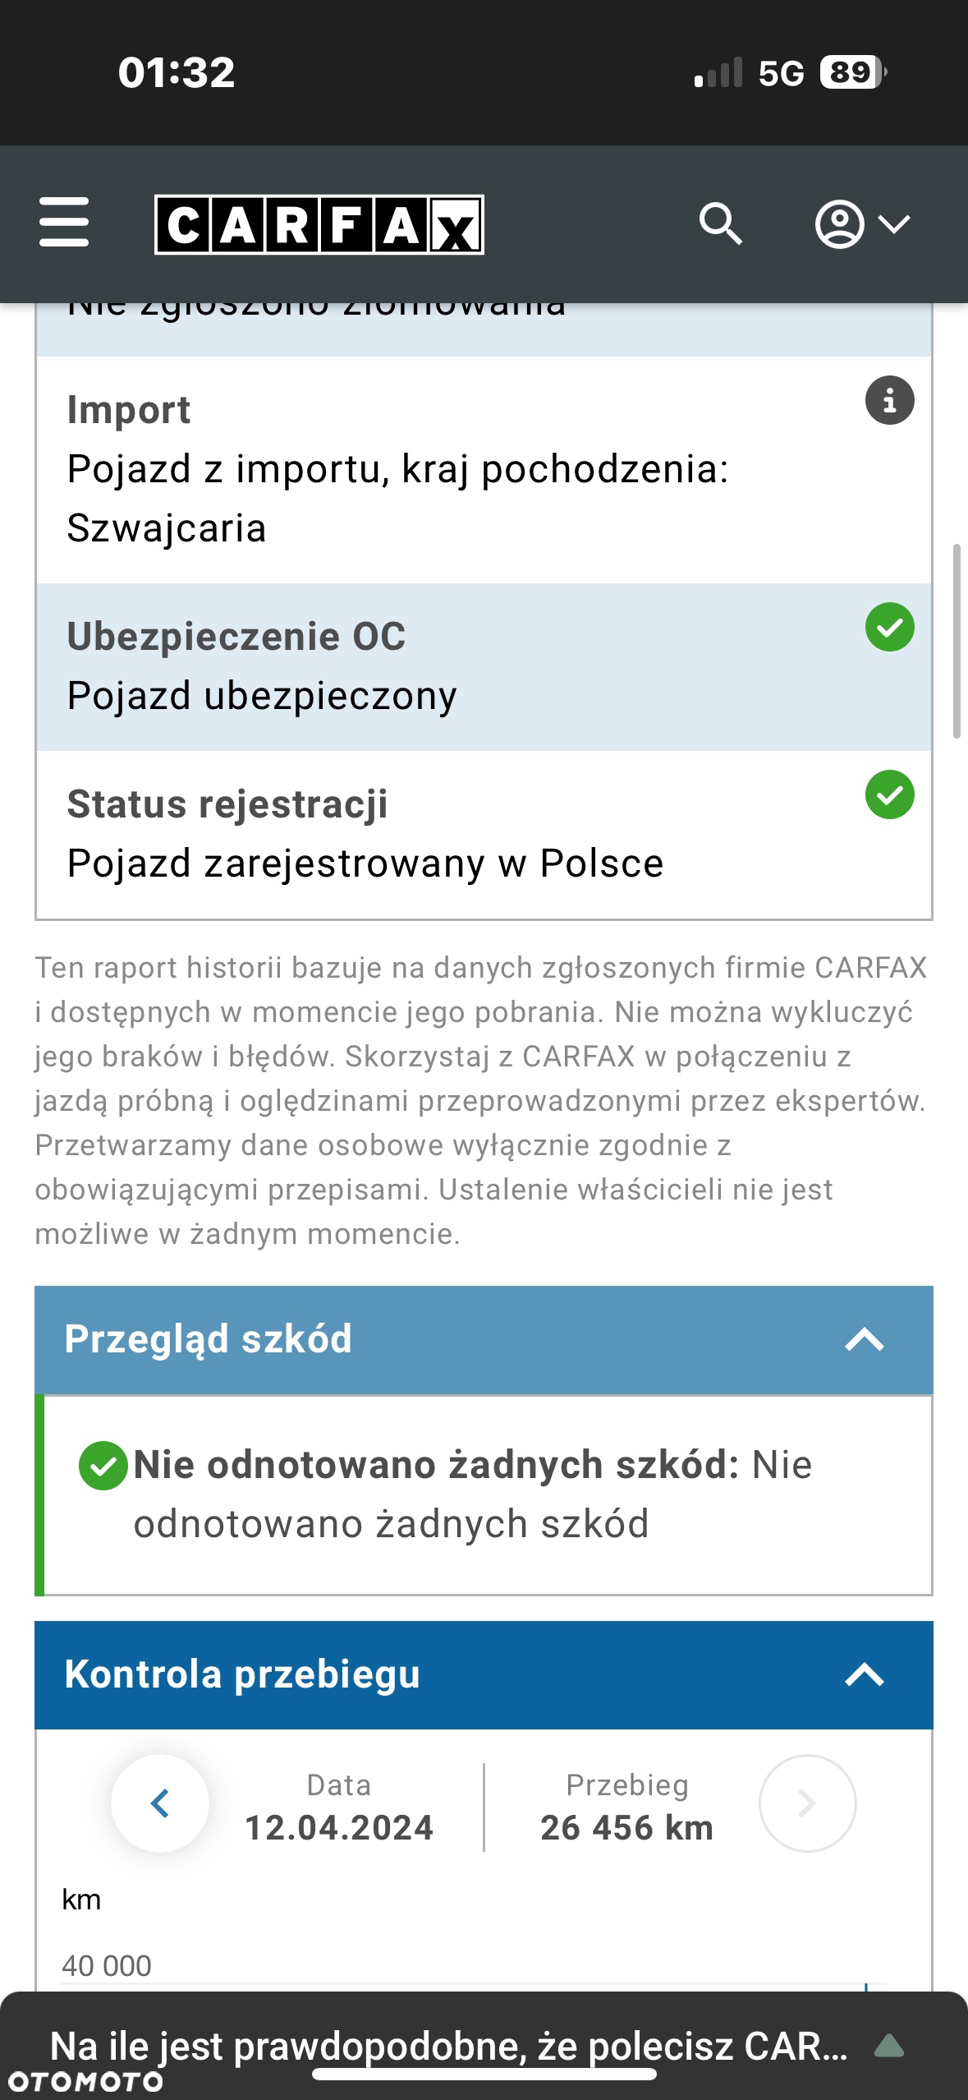This screenshot has width=968, height=2100.
Task: Go to previous mileage record
Action: point(160,1803)
